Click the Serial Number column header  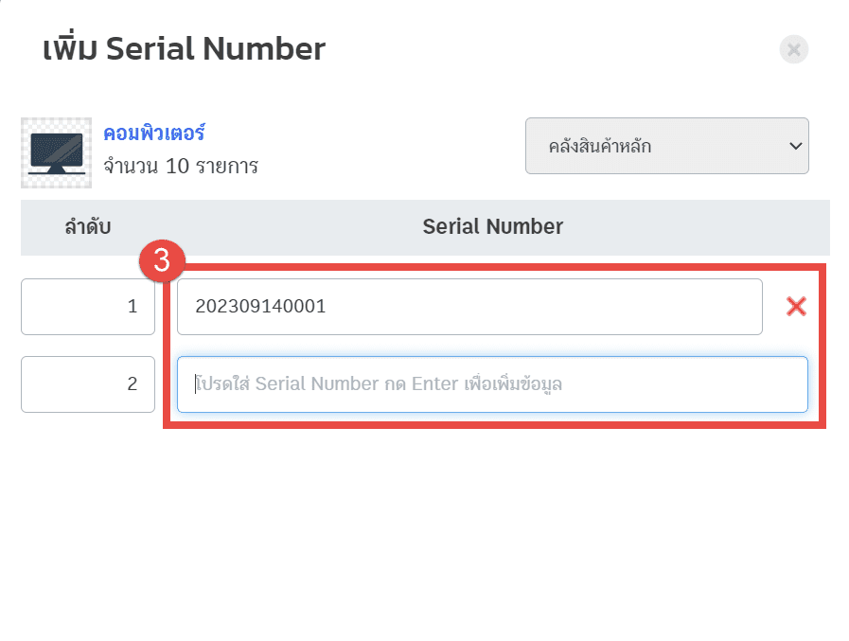click(493, 226)
